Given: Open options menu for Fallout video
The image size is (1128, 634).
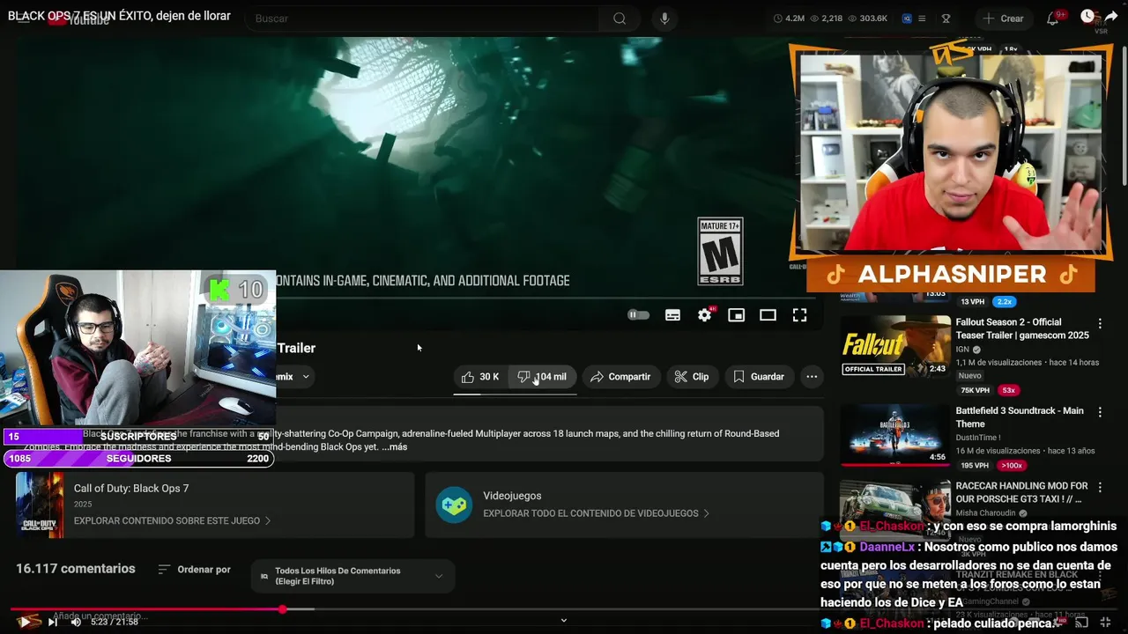Looking at the screenshot, I should (x=1100, y=324).
